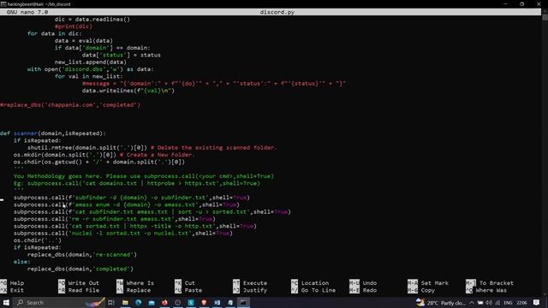Click the ^W Where Is shortcut

(x=135, y=283)
